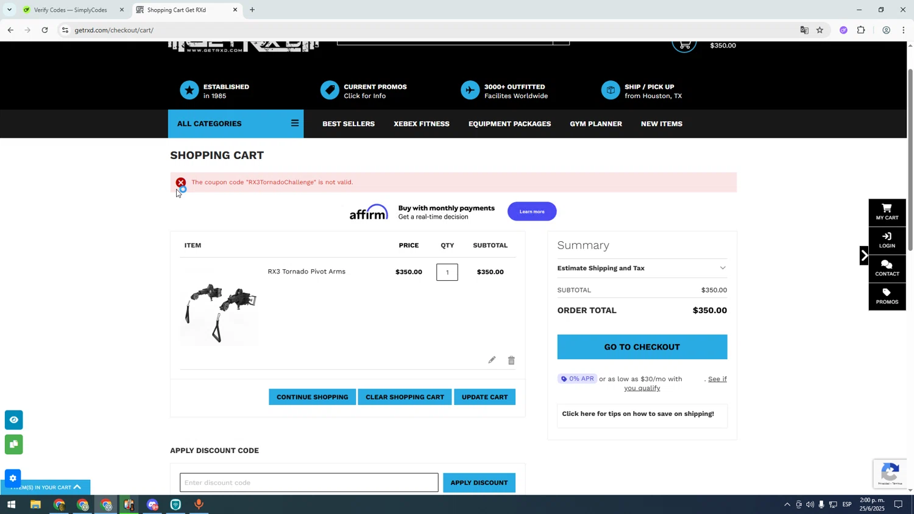Open File Explorer from taskbar

point(35,505)
